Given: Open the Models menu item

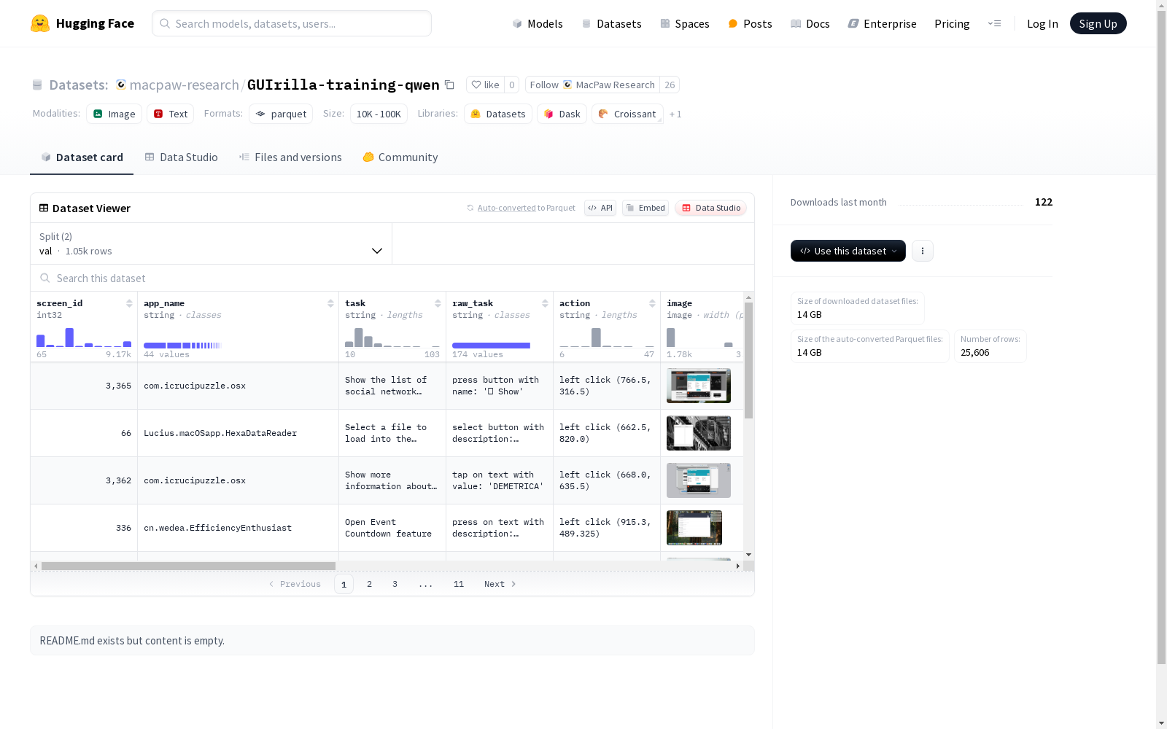Looking at the screenshot, I should [538, 23].
